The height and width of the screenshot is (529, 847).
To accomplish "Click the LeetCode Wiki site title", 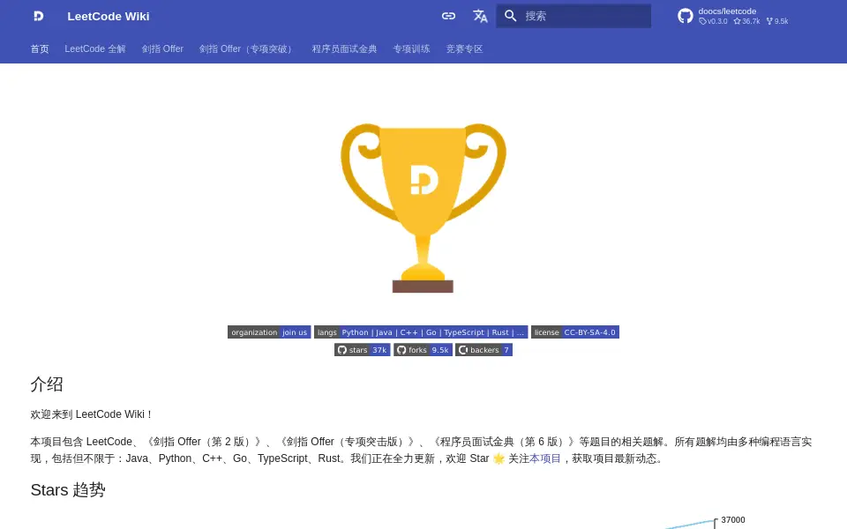I will coord(109,16).
